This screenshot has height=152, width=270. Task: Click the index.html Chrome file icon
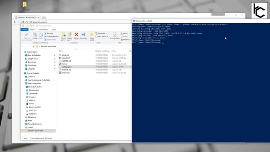click(x=60, y=58)
